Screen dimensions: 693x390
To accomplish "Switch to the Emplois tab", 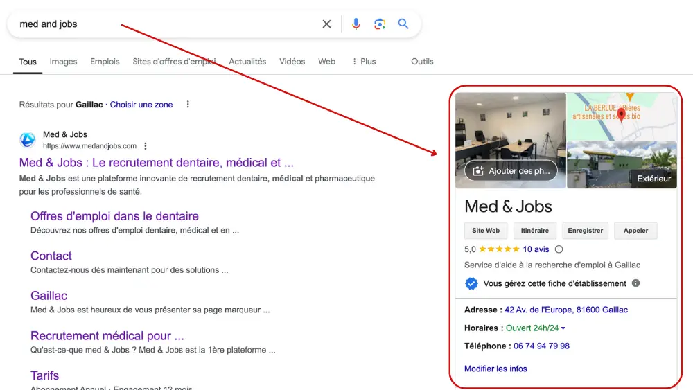I will (105, 62).
